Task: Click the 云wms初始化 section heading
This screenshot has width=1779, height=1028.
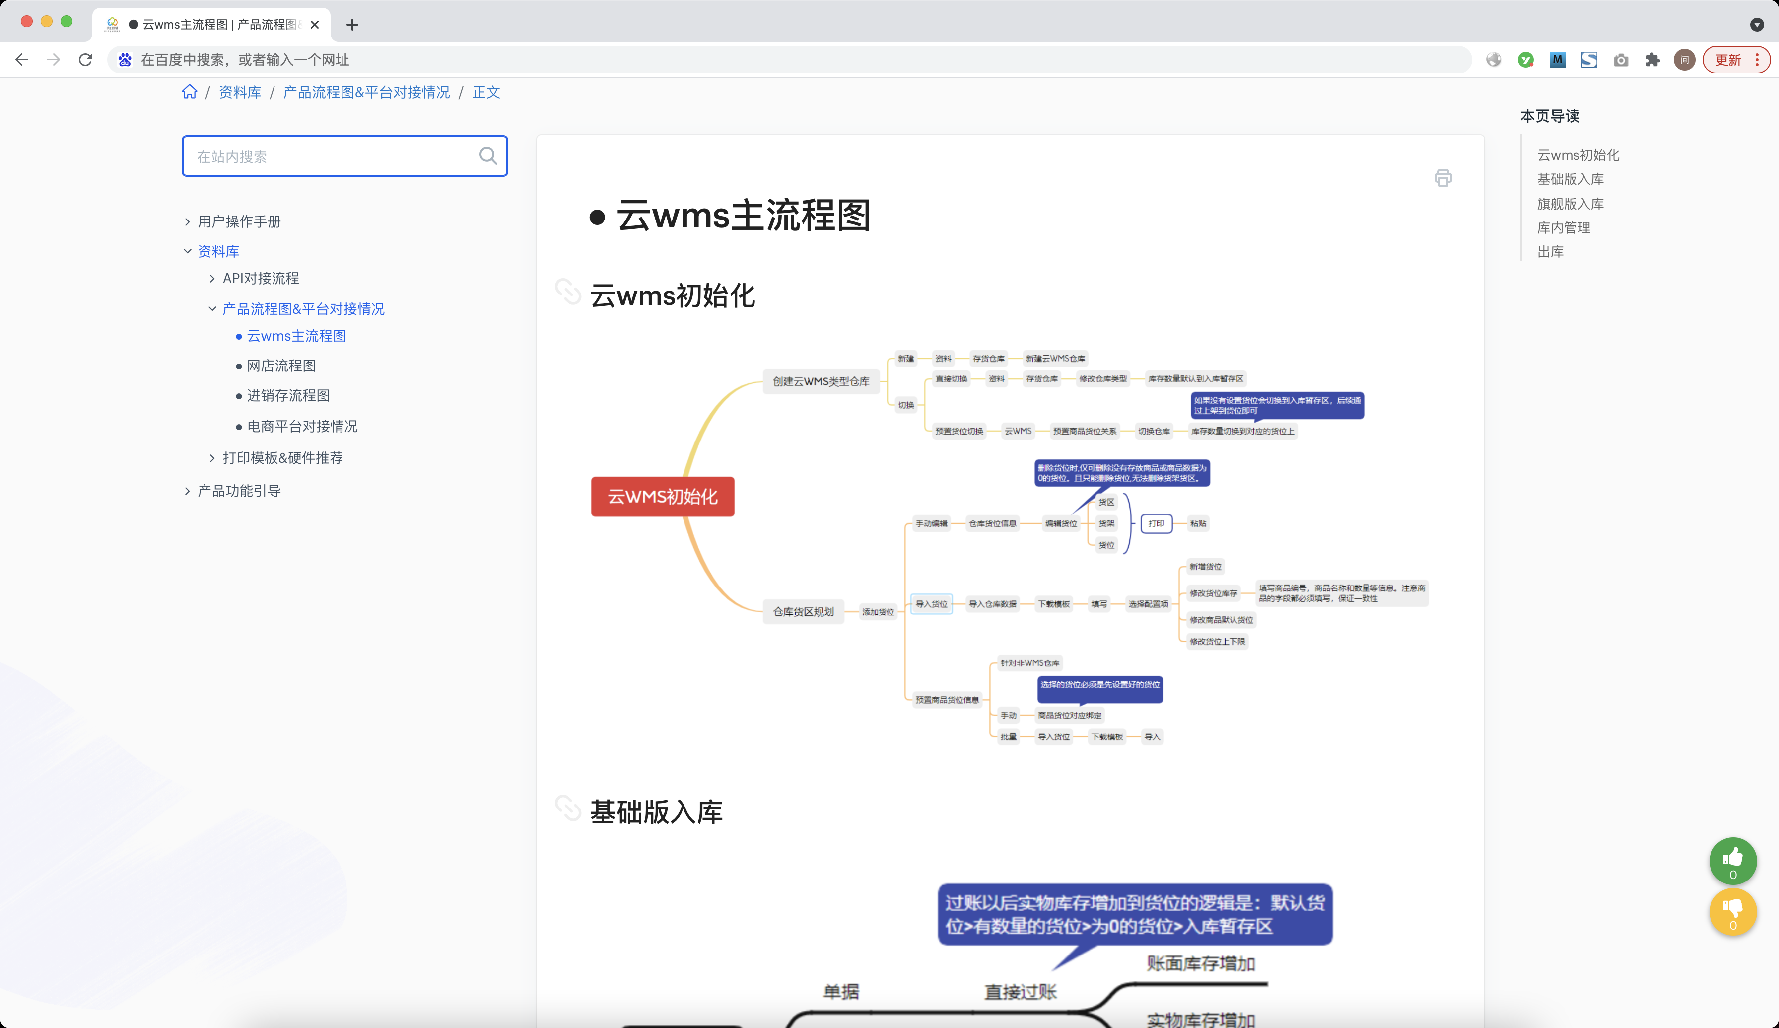Action: [x=673, y=296]
